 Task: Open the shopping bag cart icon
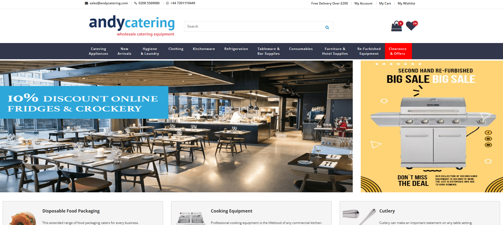396,26
